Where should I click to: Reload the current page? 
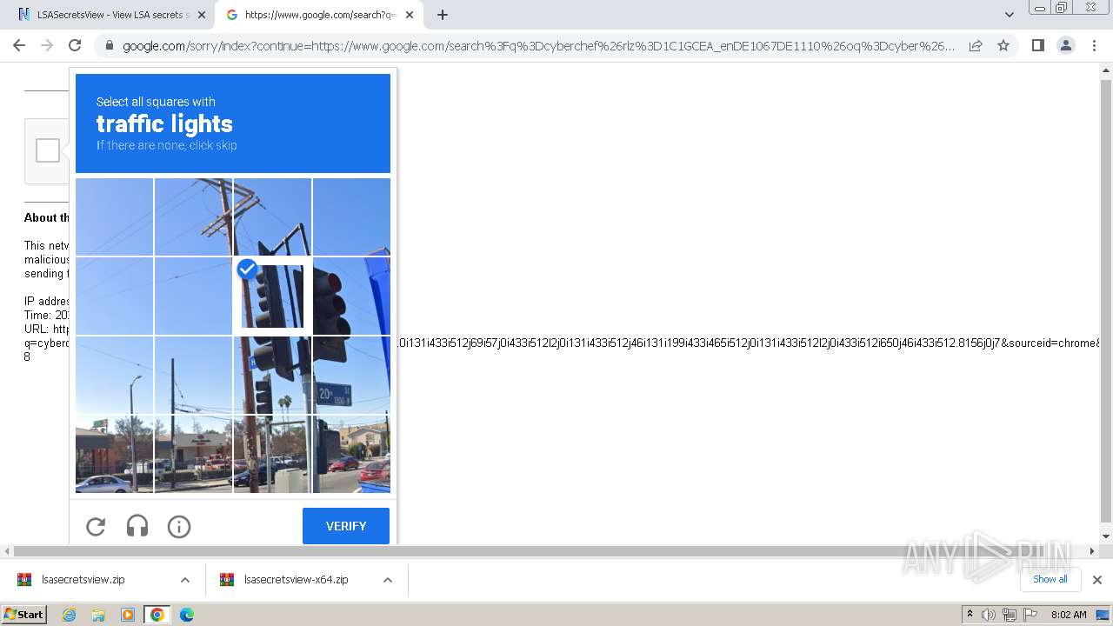(x=75, y=45)
